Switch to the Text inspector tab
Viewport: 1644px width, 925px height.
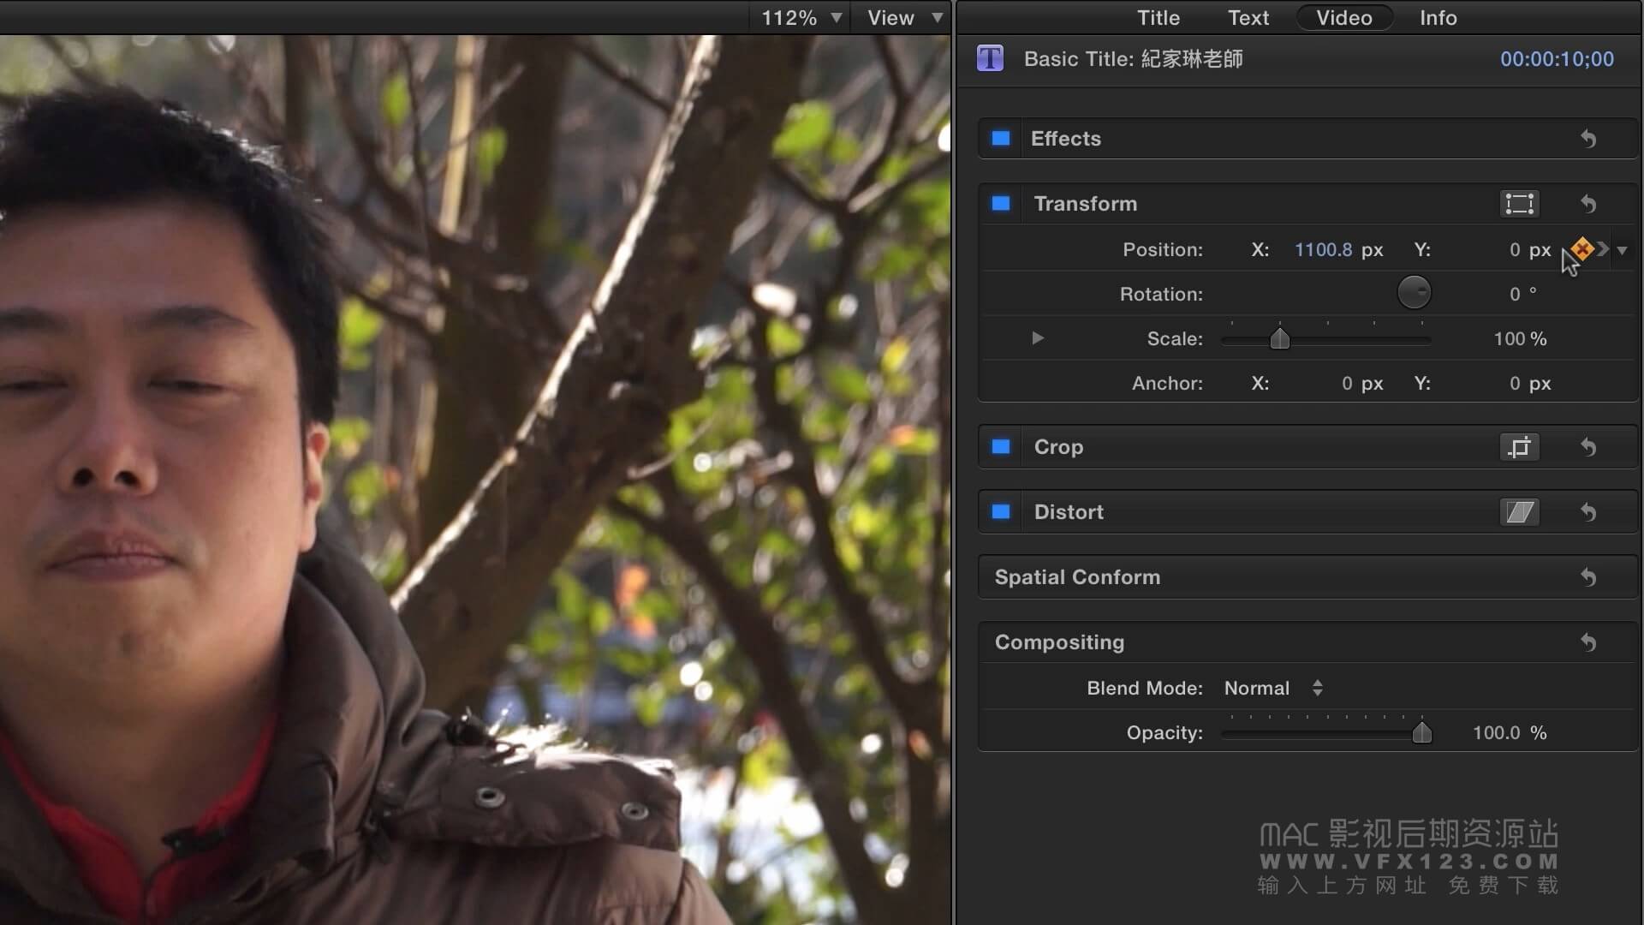(1248, 18)
